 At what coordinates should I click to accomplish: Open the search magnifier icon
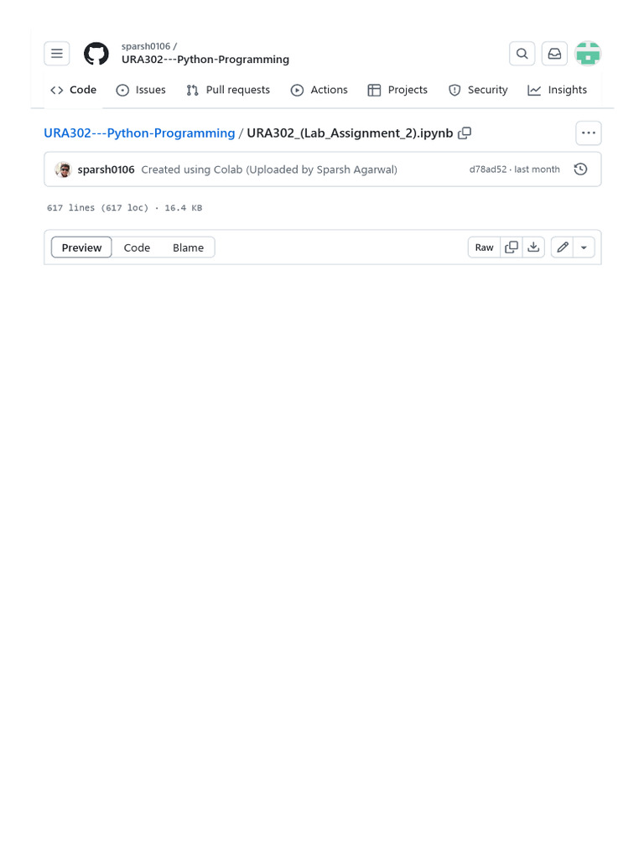click(522, 54)
